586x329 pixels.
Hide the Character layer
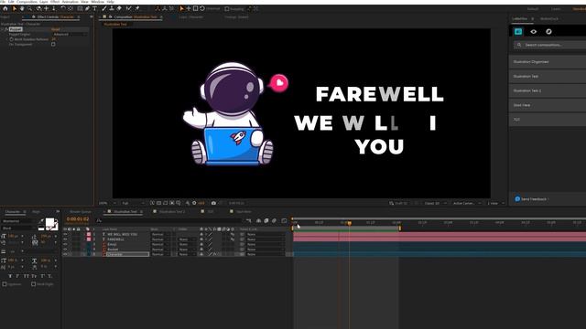tap(65, 254)
